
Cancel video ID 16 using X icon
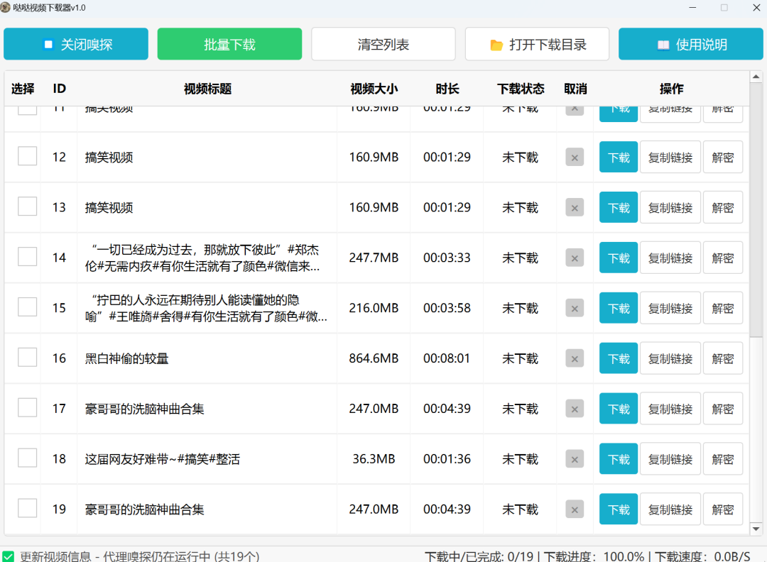pyautogui.click(x=575, y=359)
